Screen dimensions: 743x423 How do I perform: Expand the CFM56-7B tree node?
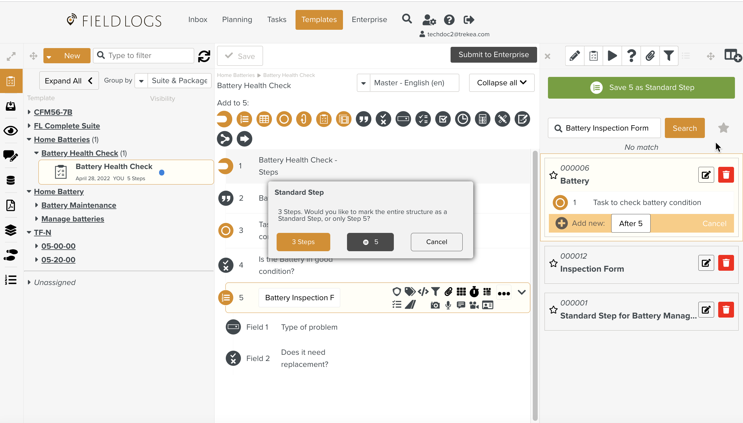click(29, 112)
